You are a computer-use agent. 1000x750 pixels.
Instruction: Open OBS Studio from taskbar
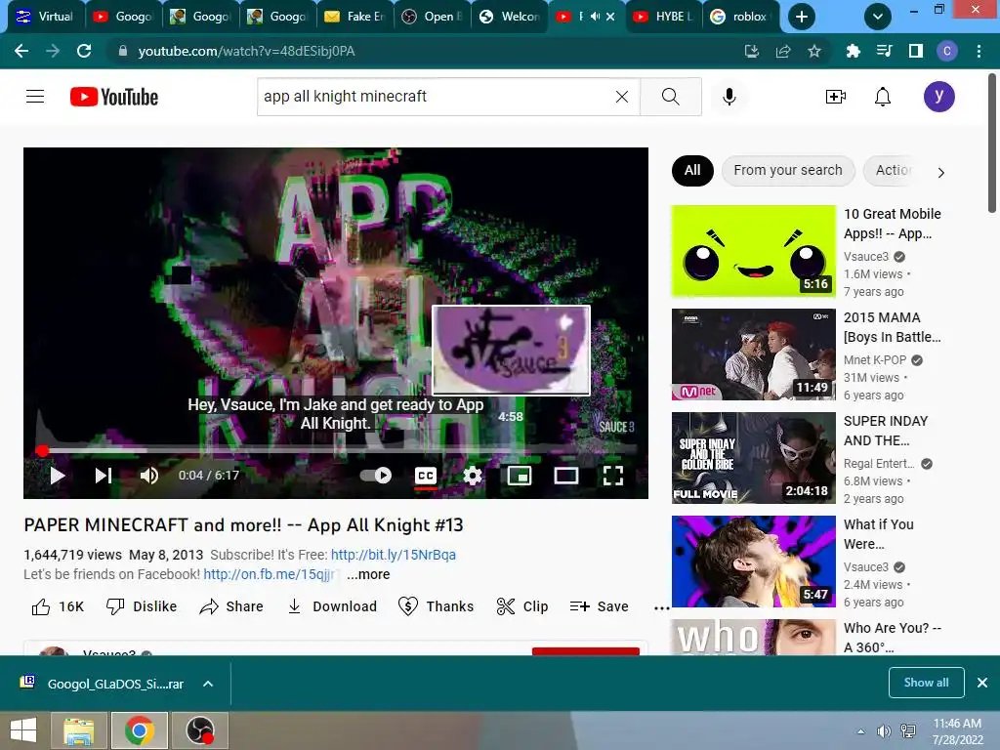(x=199, y=730)
